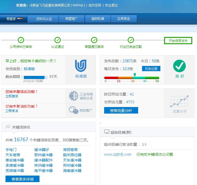This screenshot has height=185, width=197.
Task: Click the 公司资料已审核 green check circle
Action: (21, 40)
